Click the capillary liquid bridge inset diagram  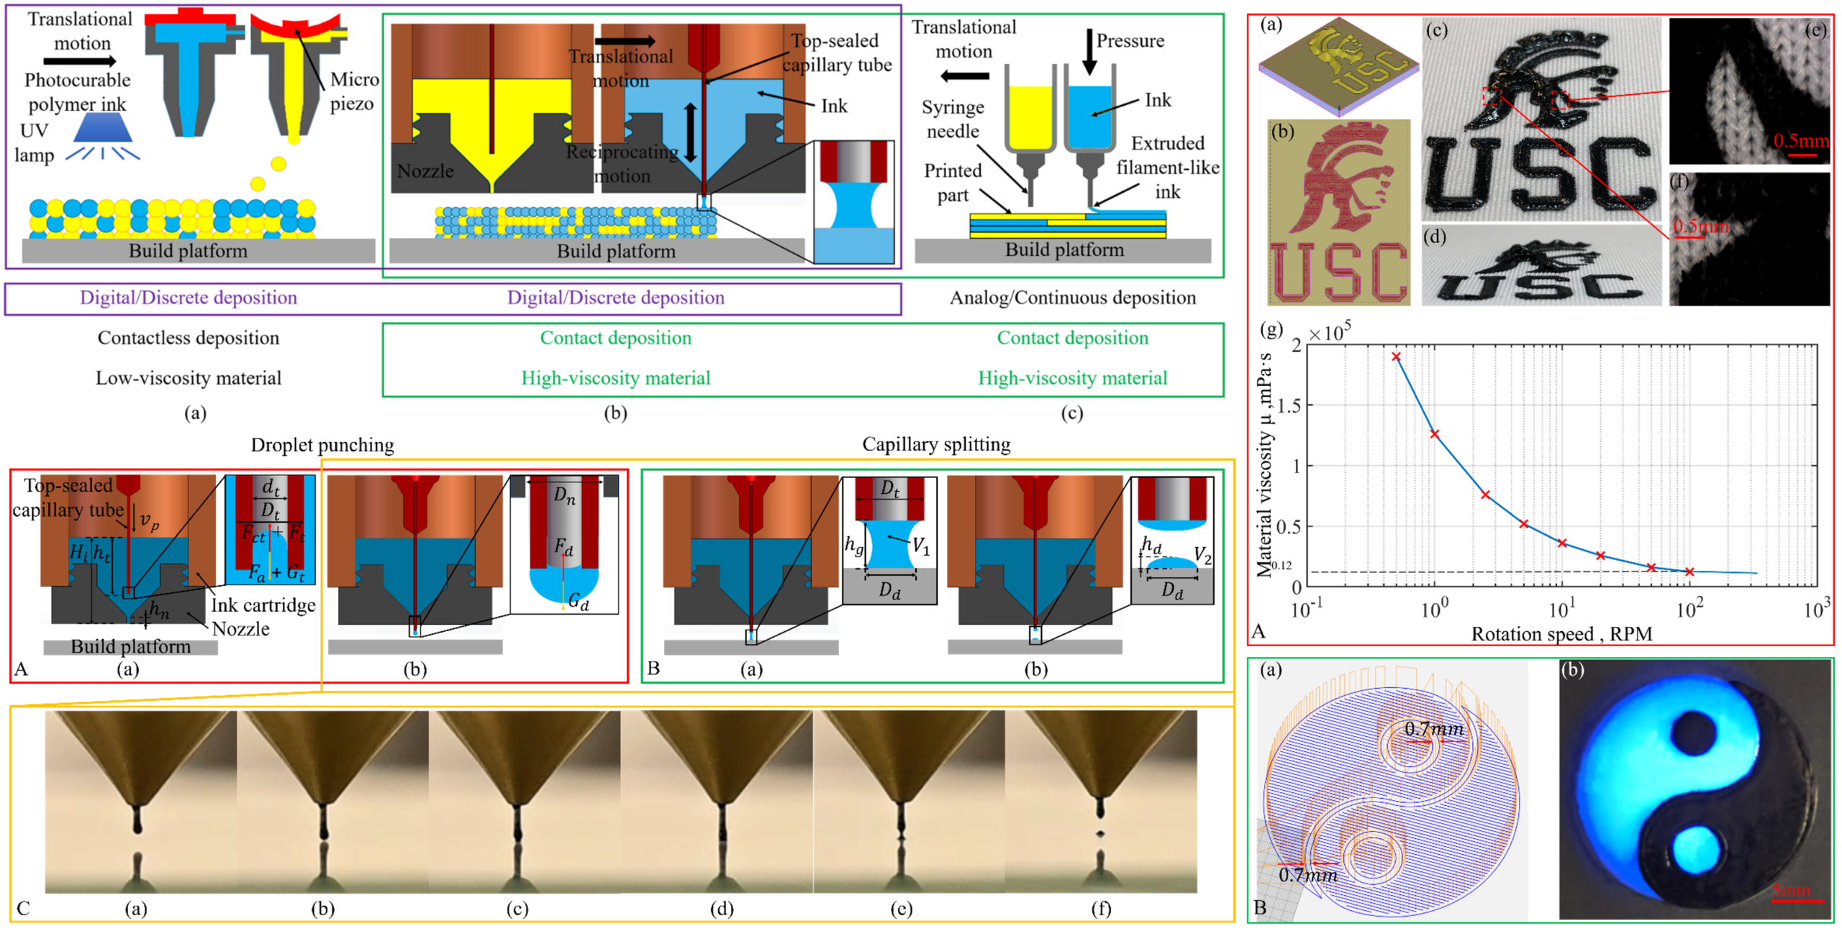pyautogui.click(x=854, y=202)
